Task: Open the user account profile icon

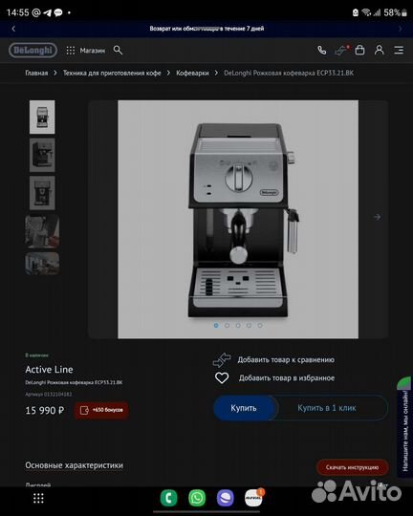Action: click(x=380, y=50)
